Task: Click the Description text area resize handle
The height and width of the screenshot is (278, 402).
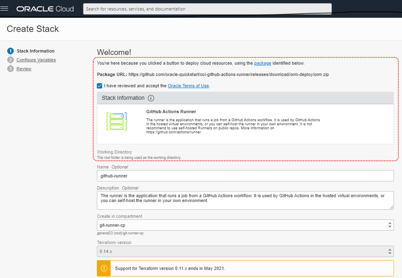Action: click(x=391, y=207)
